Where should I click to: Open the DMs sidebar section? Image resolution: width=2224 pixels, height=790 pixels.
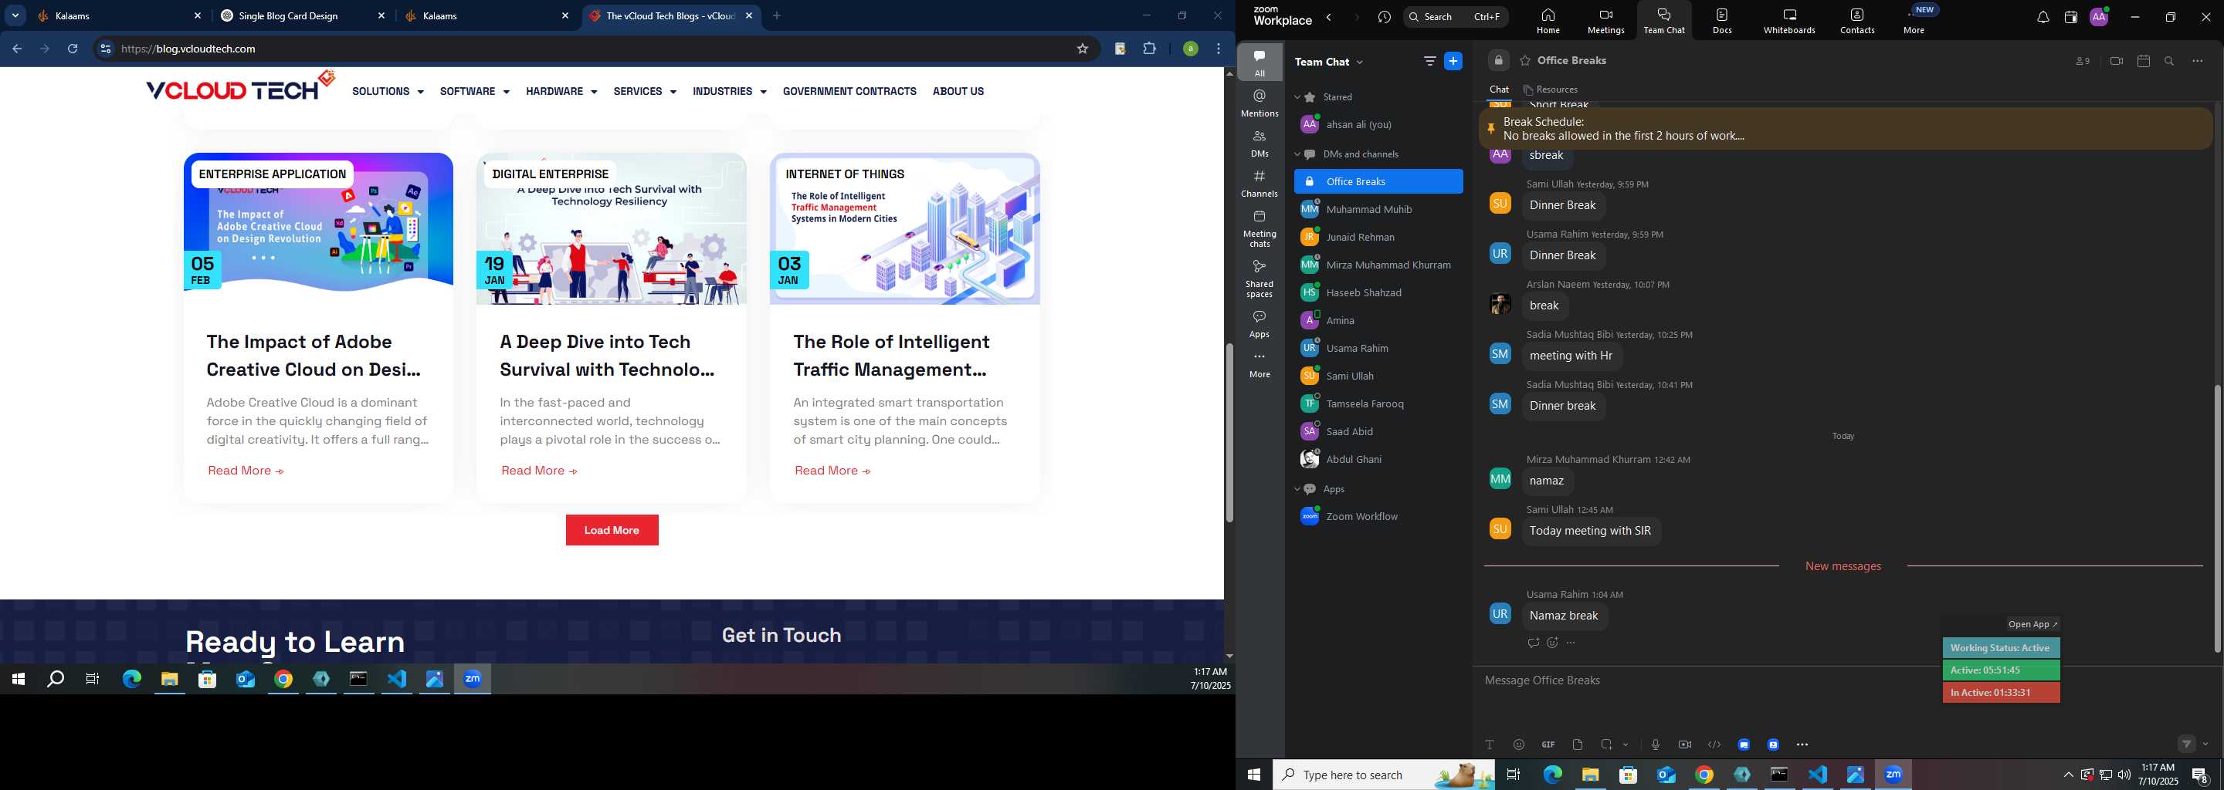1259,144
